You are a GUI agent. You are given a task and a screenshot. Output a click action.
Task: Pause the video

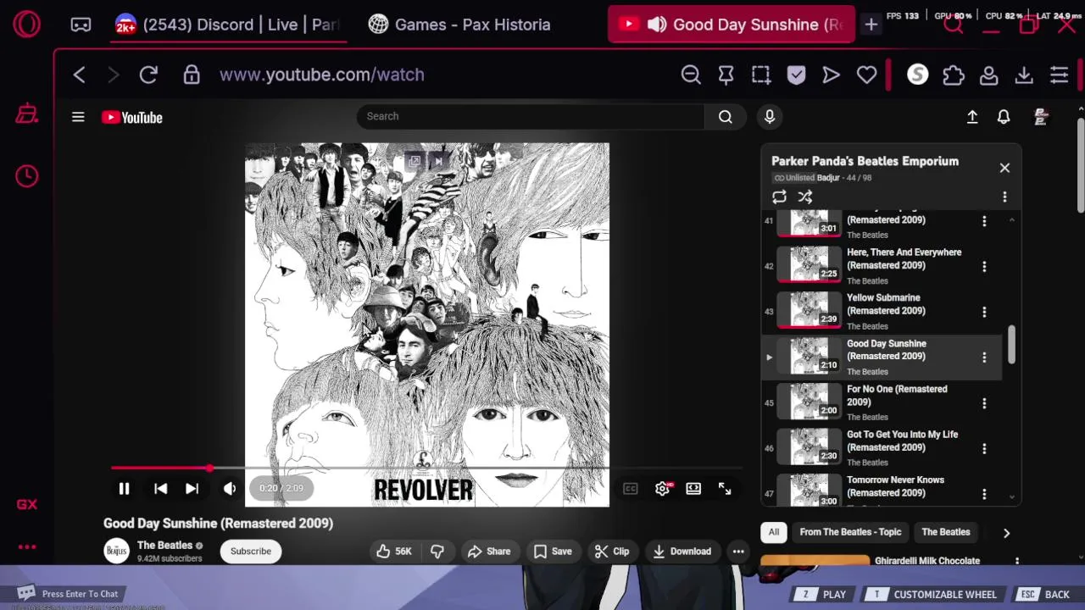124,488
